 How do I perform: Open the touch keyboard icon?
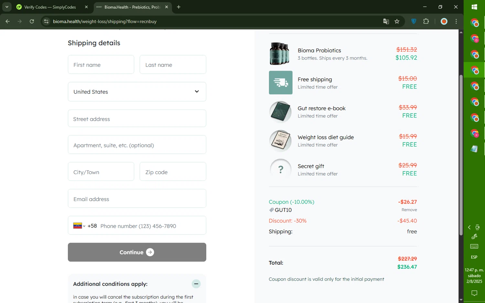pos(474,246)
